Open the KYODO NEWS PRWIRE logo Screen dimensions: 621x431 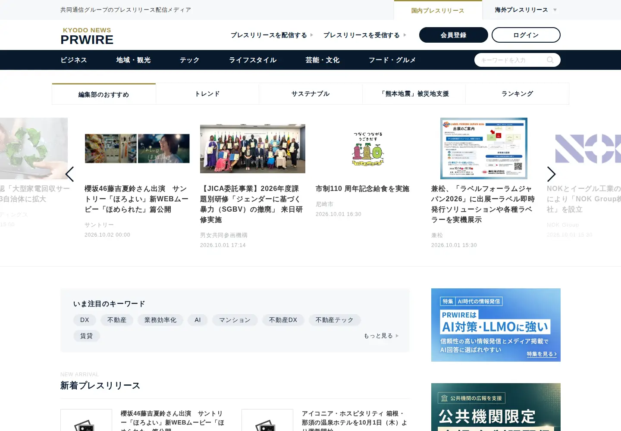[87, 36]
